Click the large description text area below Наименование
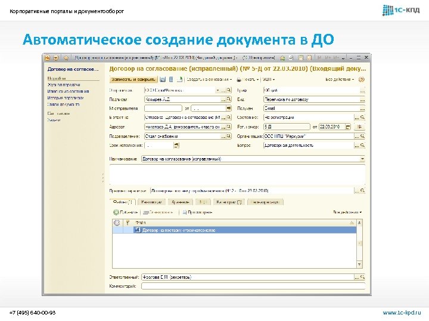The image size is (429, 321). coord(237,175)
